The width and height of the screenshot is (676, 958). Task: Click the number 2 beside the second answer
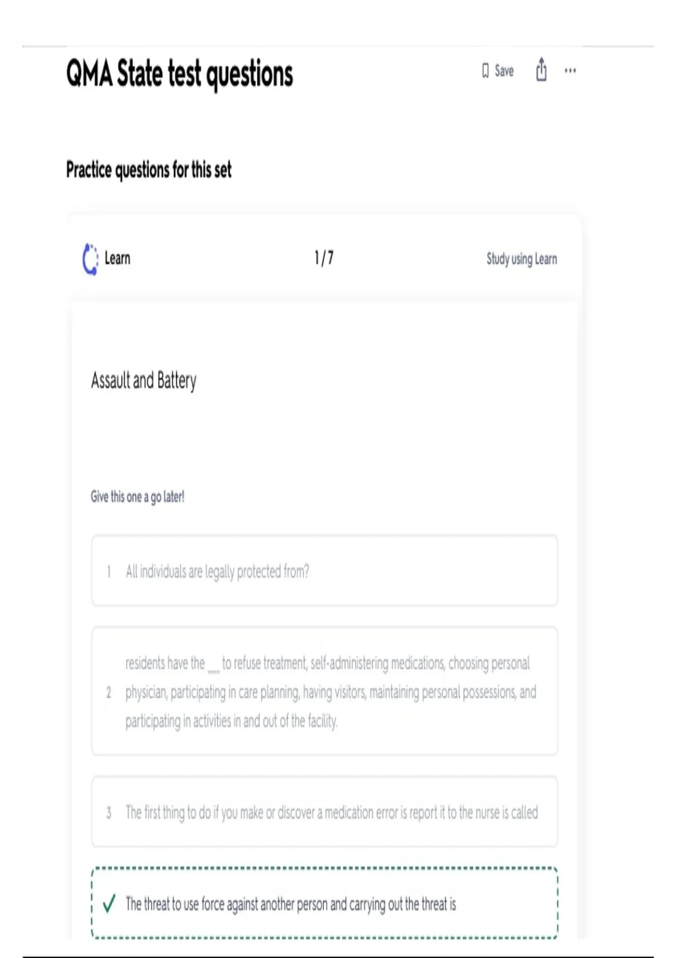pos(109,692)
